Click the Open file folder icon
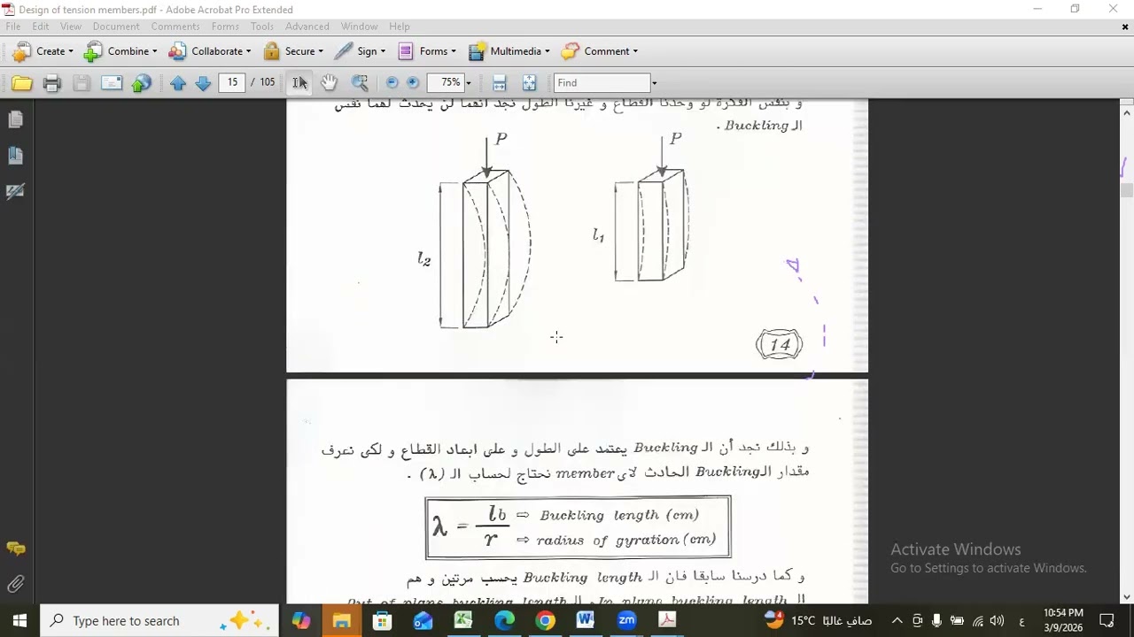Image resolution: width=1134 pixels, height=637 pixels. point(22,83)
